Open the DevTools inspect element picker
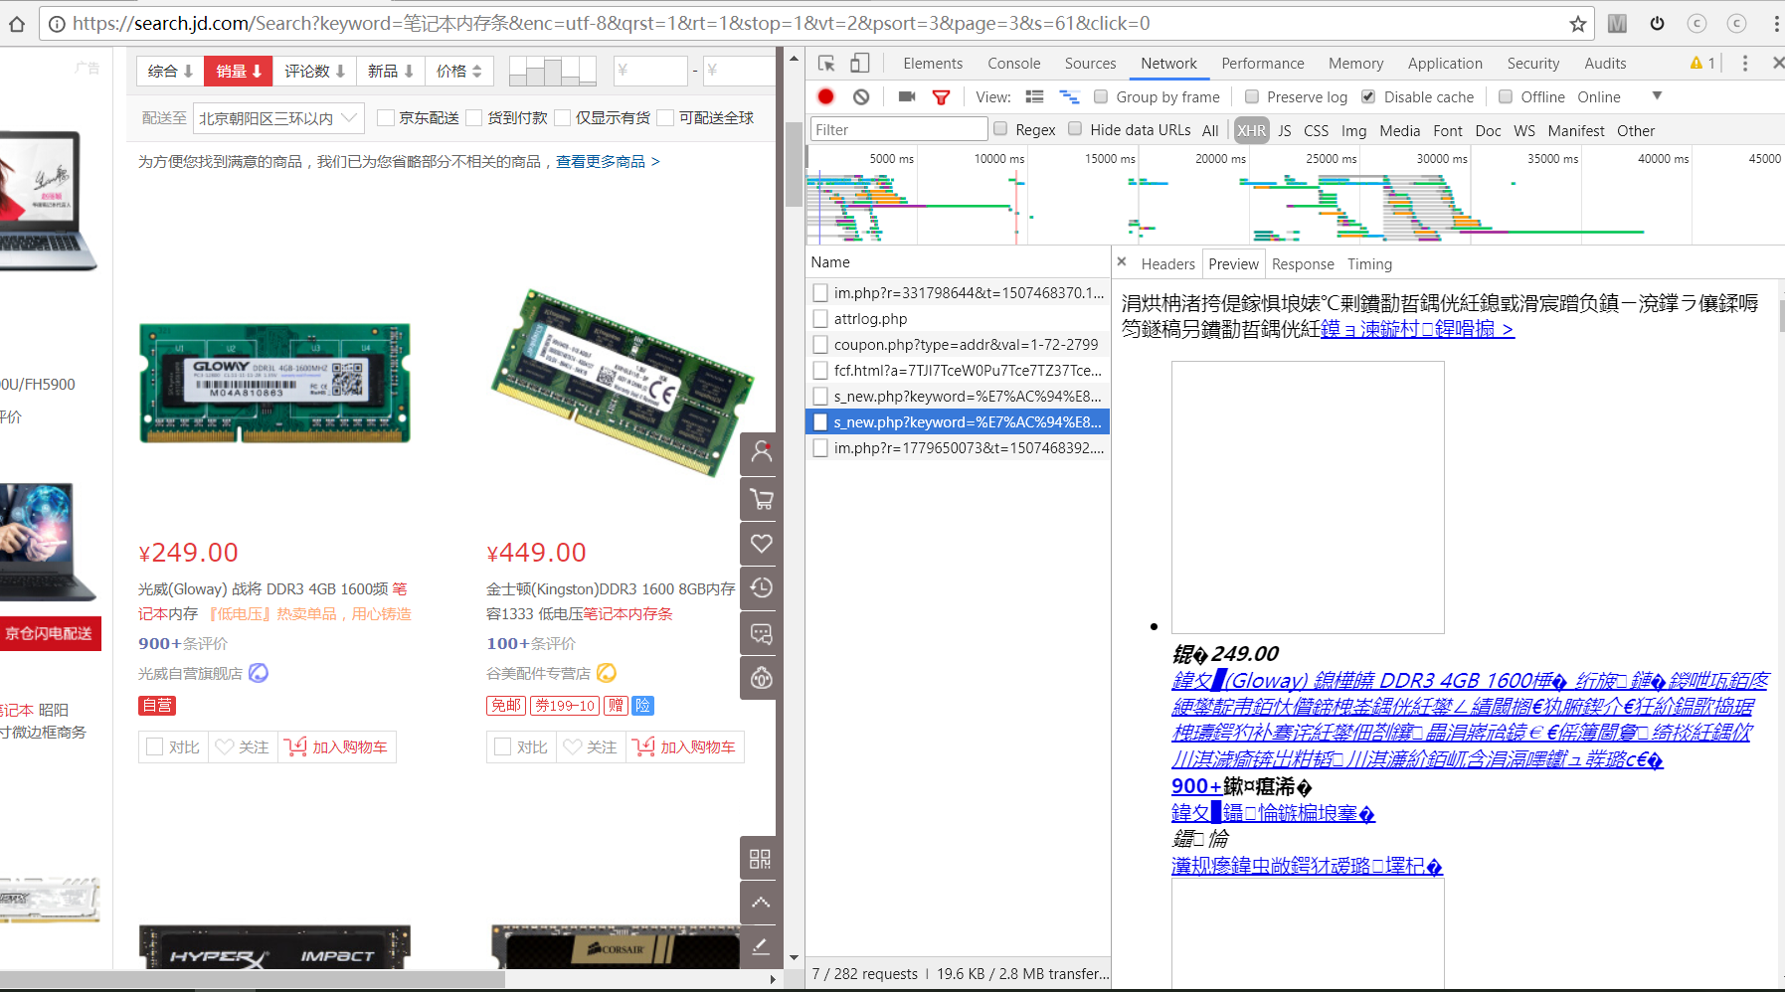1785x992 pixels. pyautogui.click(x=826, y=64)
